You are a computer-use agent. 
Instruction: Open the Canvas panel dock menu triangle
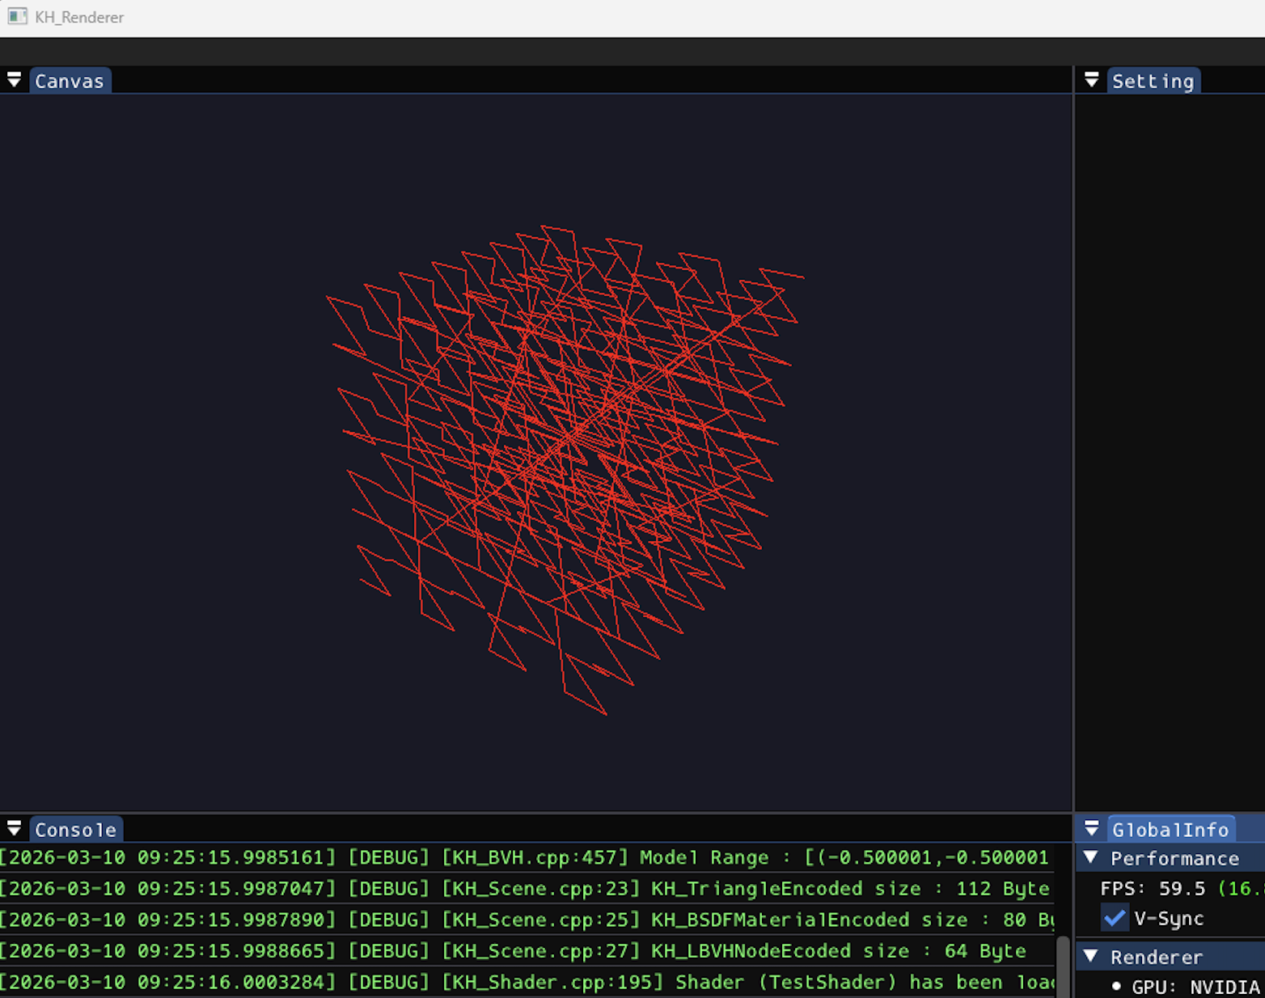click(x=14, y=80)
